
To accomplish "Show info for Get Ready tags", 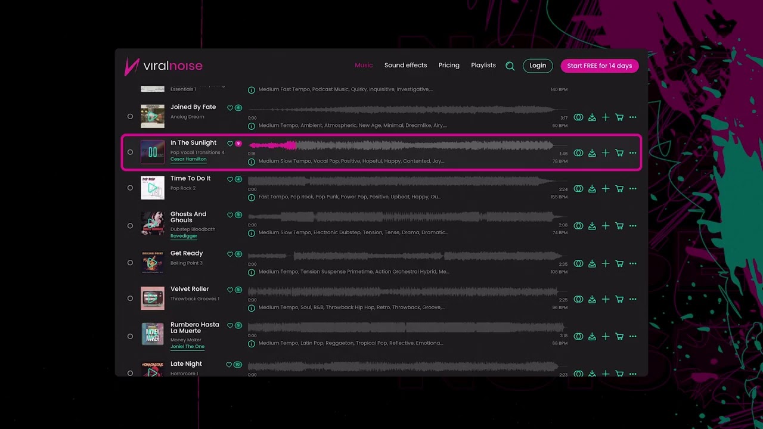I will pos(252,272).
